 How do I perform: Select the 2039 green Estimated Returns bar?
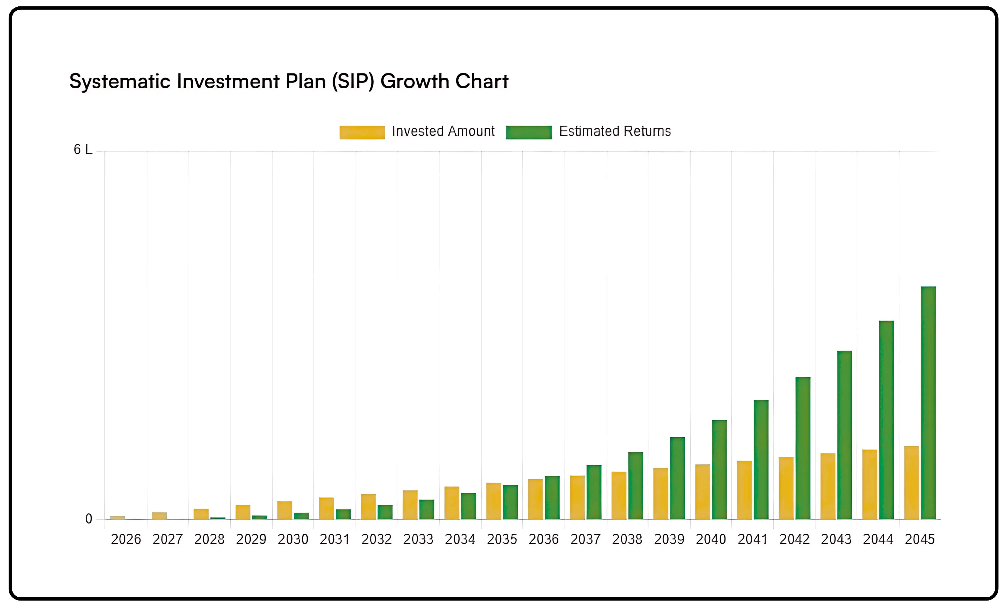pos(677,479)
